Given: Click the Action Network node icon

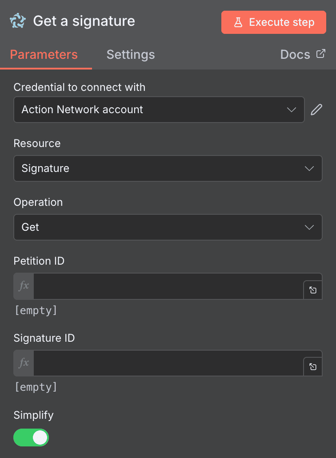Looking at the screenshot, I should pos(17,21).
